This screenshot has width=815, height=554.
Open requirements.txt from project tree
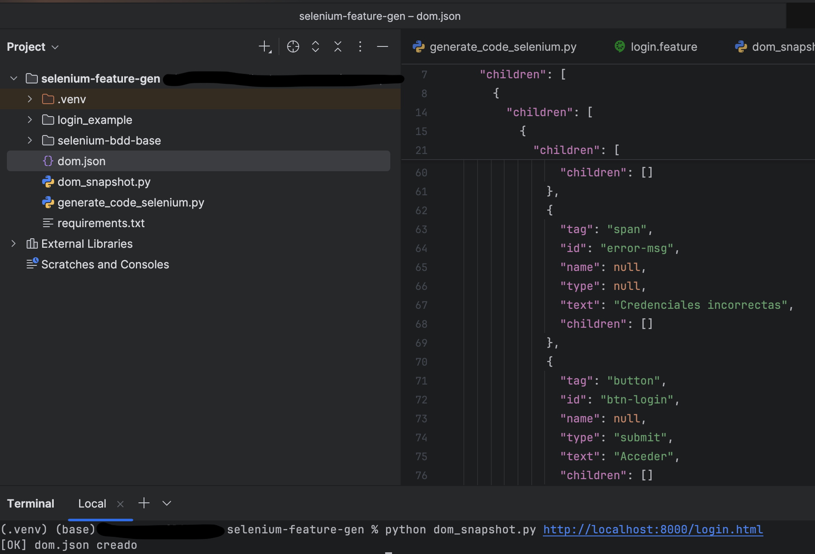[x=101, y=223]
